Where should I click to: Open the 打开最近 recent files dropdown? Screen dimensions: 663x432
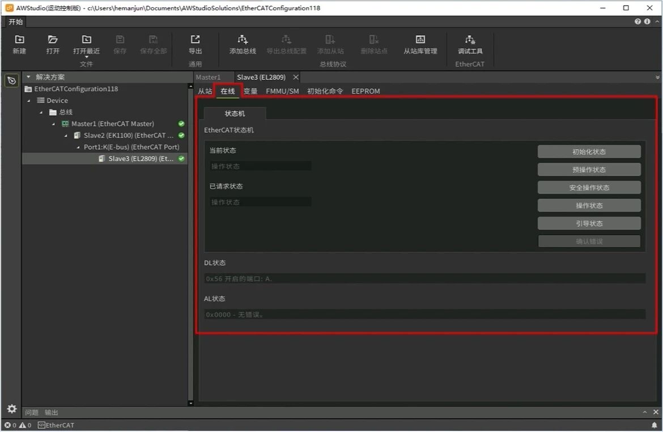(x=86, y=57)
